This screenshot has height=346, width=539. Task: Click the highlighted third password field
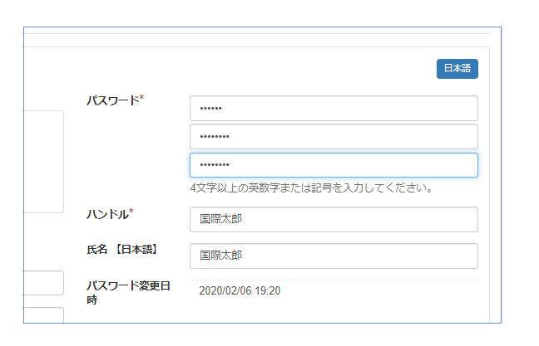point(333,165)
